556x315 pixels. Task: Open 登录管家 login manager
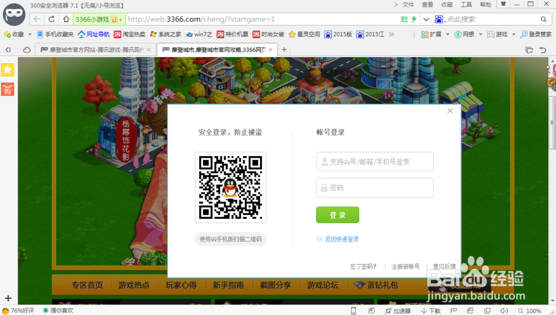pos(536,34)
